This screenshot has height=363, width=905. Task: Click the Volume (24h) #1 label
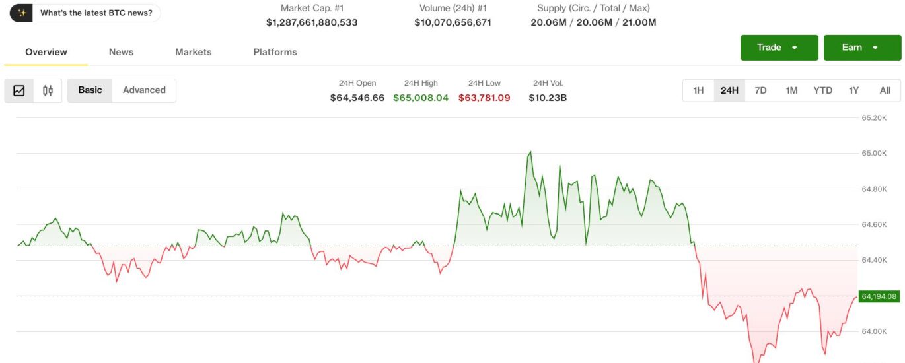pos(452,8)
